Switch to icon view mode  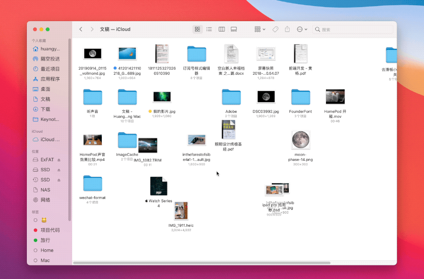point(197,29)
